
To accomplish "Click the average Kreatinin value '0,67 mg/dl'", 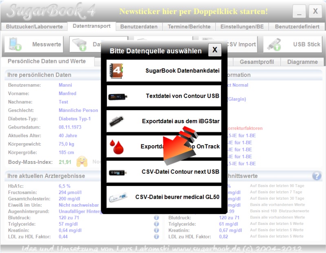I will (230, 230).
